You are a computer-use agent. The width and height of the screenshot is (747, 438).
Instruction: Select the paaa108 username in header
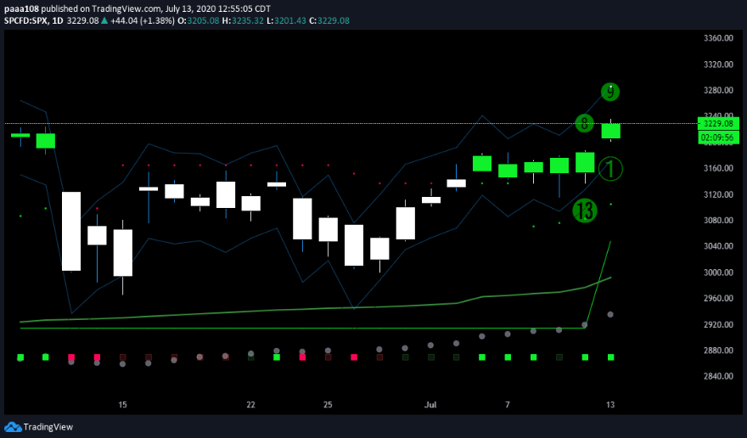[x=21, y=8]
